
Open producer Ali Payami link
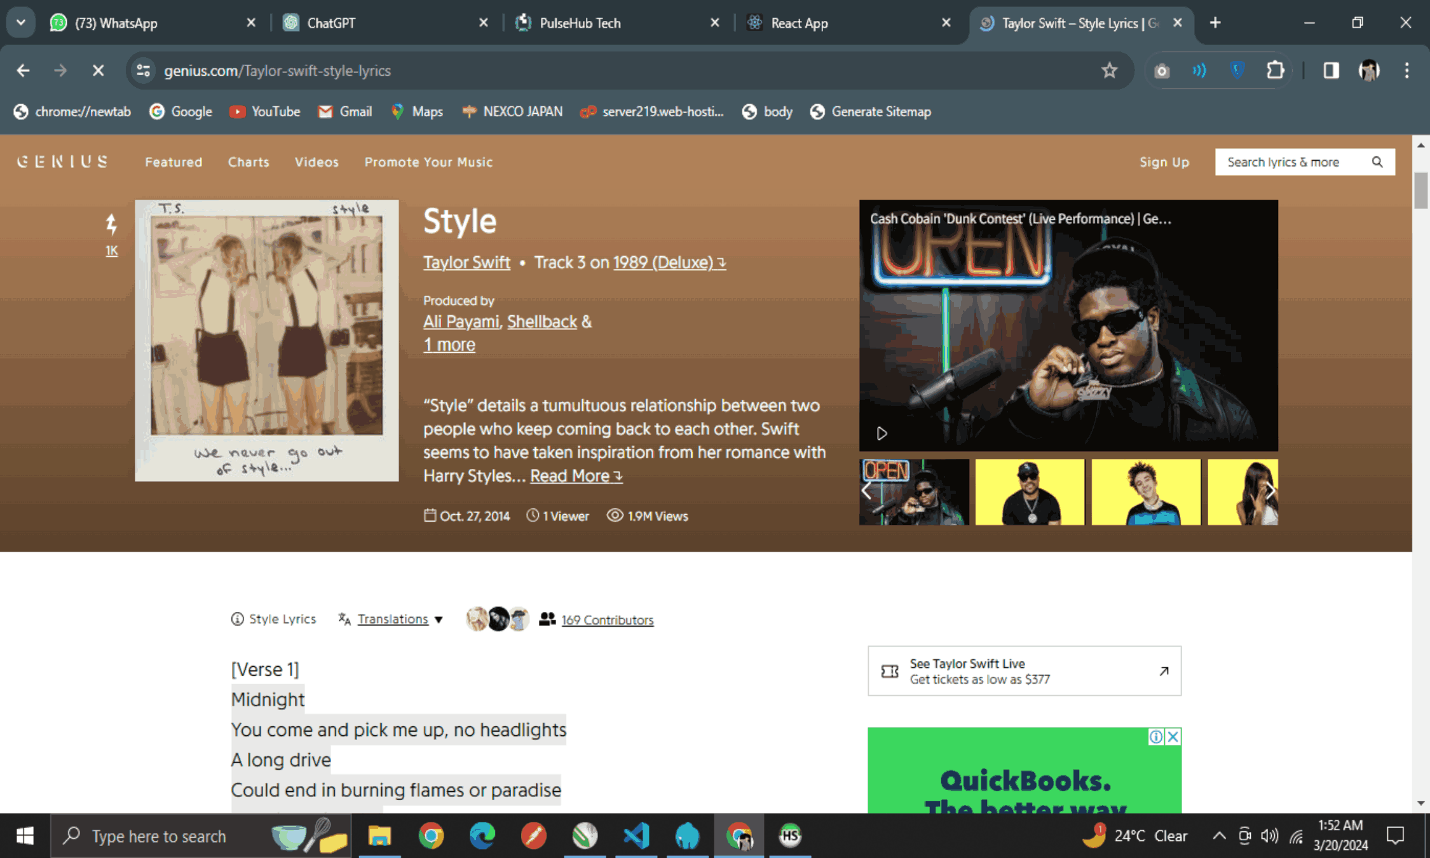pos(461,322)
